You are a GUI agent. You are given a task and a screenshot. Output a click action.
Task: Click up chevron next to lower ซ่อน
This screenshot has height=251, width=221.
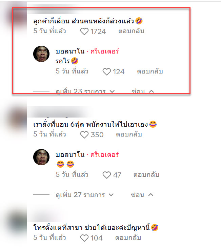[x=151, y=195]
